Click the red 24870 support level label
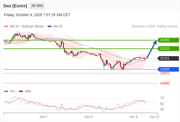This screenshot has height=122, width=180. [165, 73]
